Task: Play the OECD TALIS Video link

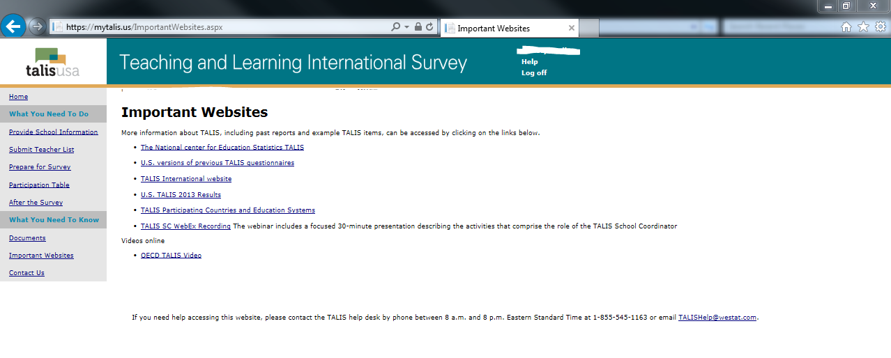Action: [171, 256]
